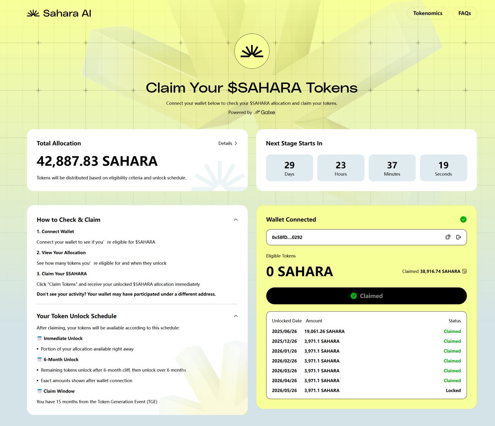Open the Galxe powered-by link
The image size is (495, 426).
pyautogui.click(x=265, y=112)
